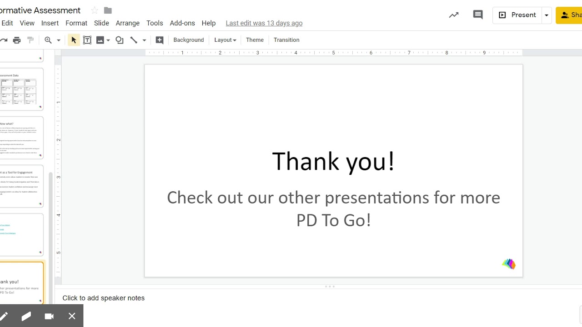
Task: Open the Slide menu
Action: click(101, 23)
